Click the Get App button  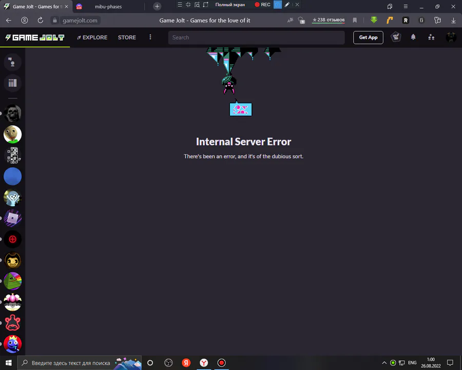(x=368, y=38)
